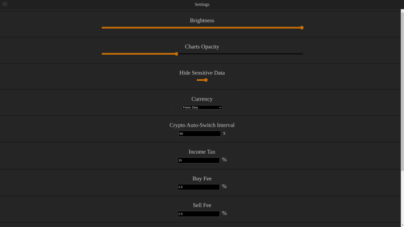Screen dimensions: 404x227
Task: Click the Currency dropdown arrow
Action: [220, 107]
